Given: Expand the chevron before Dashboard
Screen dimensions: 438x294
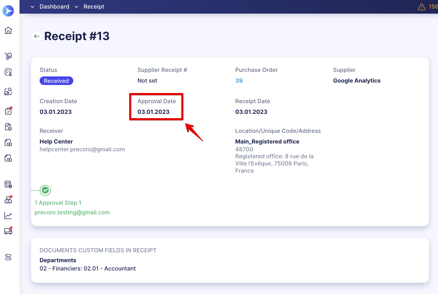Looking at the screenshot, I should coord(32,7).
